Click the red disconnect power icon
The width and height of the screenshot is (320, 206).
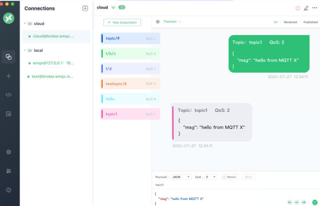(x=298, y=8)
